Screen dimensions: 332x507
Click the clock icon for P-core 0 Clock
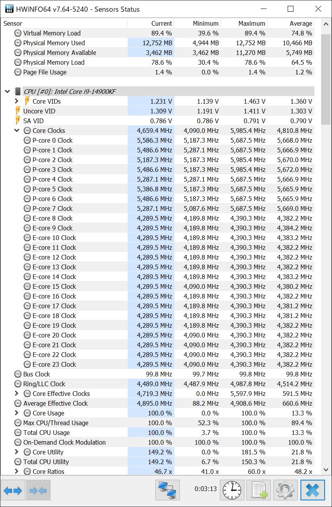tap(27, 140)
